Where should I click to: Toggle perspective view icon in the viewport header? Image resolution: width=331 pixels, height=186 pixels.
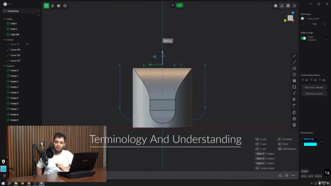276,6
